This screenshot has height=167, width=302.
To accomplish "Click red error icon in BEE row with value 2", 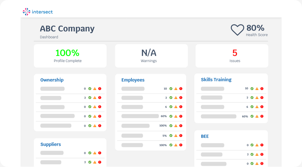I will coord(262,154).
